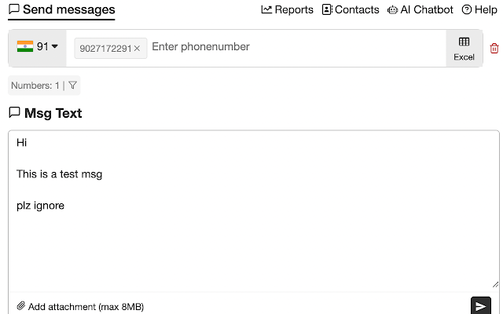This screenshot has height=314, width=503.
Task: Remove number 9027172291 chip
Action: tap(137, 49)
